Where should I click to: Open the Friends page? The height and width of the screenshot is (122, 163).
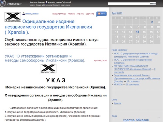click(71, 14)
